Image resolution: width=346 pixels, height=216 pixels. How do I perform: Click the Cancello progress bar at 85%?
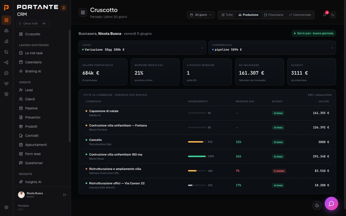coord(197,142)
